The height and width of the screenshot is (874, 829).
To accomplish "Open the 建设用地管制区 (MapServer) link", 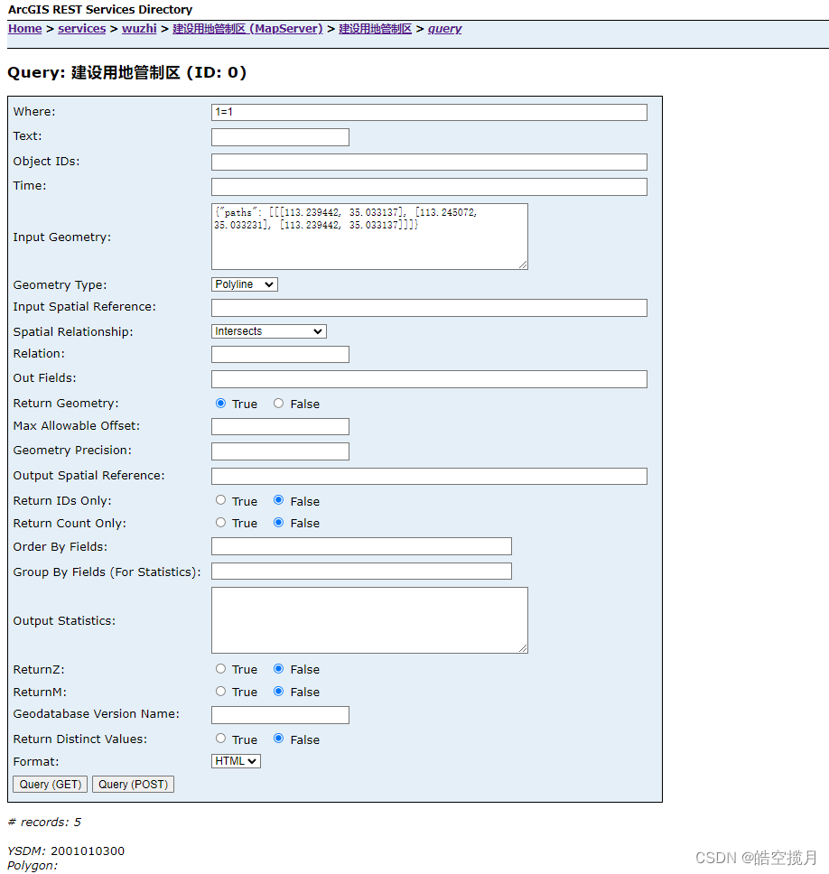I will point(247,28).
